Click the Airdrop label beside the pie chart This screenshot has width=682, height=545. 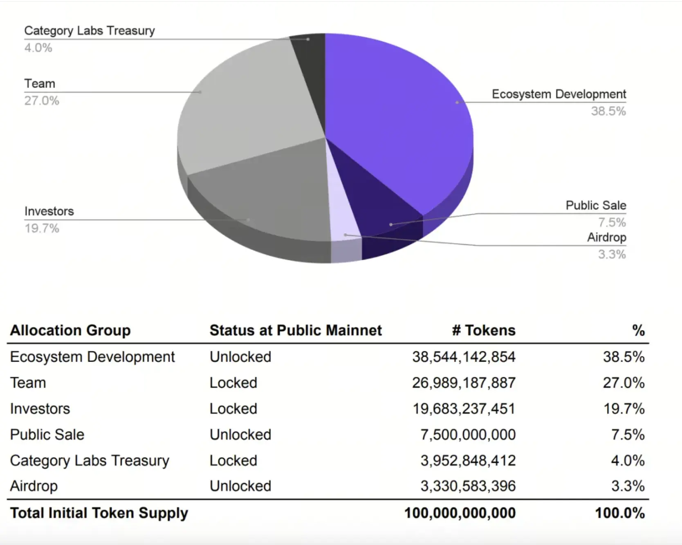pos(607,237)
